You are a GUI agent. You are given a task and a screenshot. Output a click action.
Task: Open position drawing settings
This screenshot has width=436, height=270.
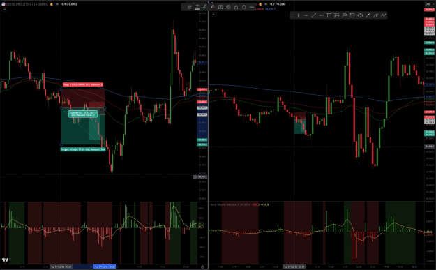tap(228, 7)
